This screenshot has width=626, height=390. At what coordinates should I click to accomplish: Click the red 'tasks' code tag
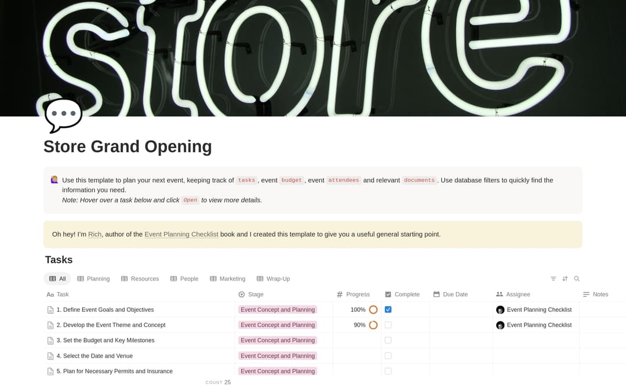click(x=246, y=180)
